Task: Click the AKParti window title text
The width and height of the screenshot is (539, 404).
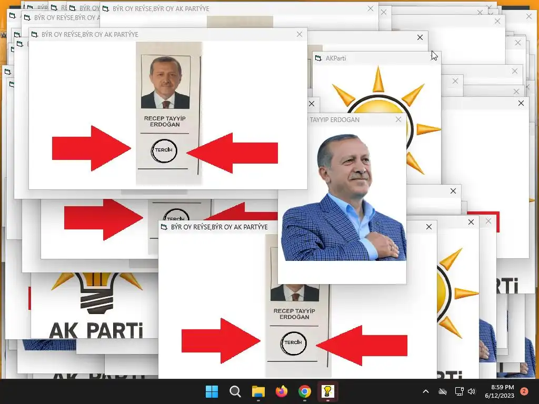Action: click(x=336, y=58)
